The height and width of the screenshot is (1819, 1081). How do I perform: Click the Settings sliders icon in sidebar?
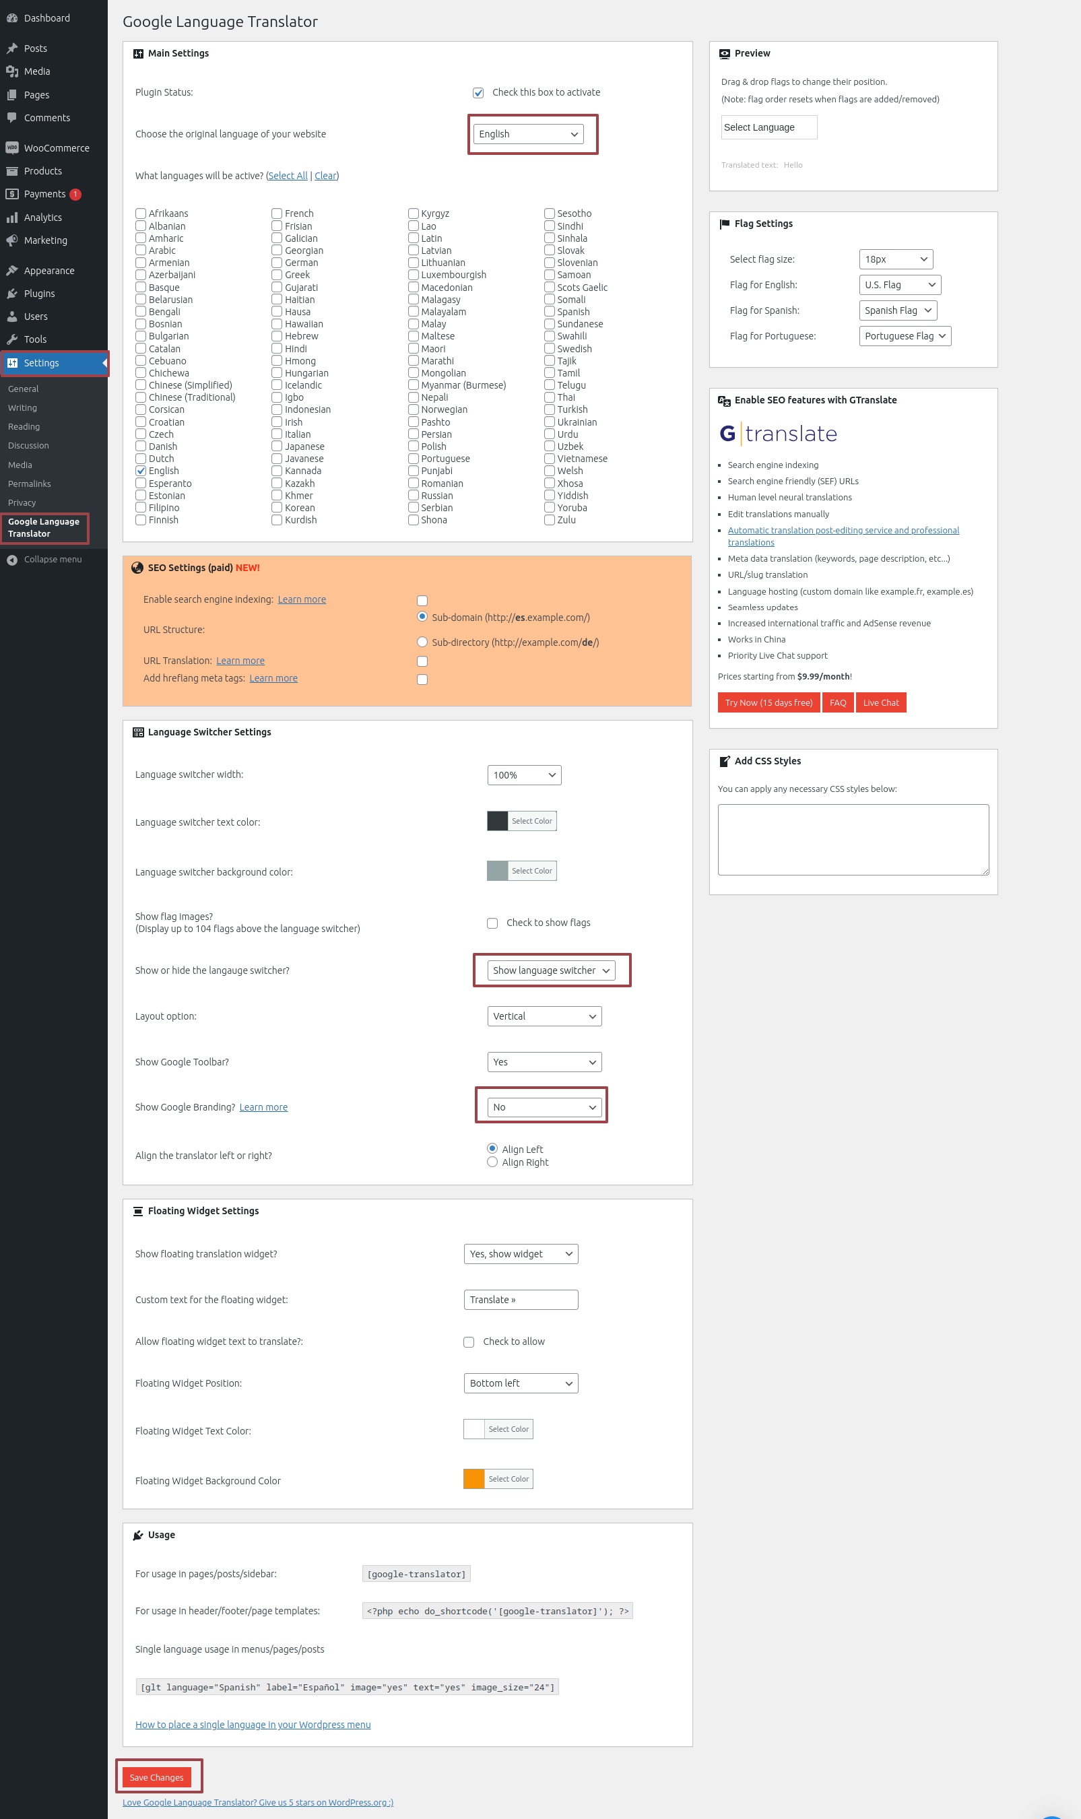(11, 362)
